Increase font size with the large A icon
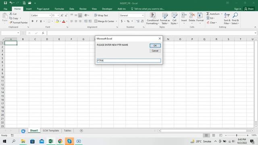This screenshot has height=145, width=258. point(62,15)
